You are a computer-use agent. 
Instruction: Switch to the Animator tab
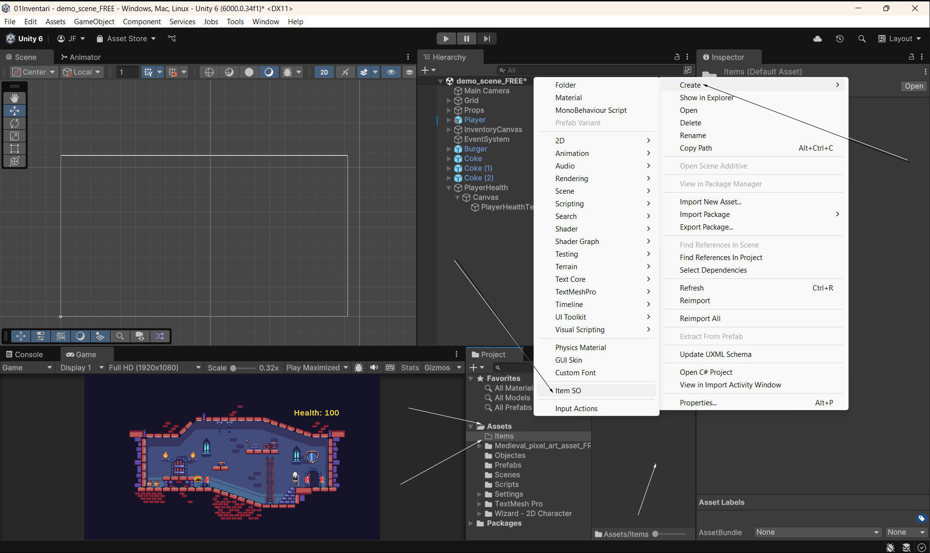tap(81, 57)
